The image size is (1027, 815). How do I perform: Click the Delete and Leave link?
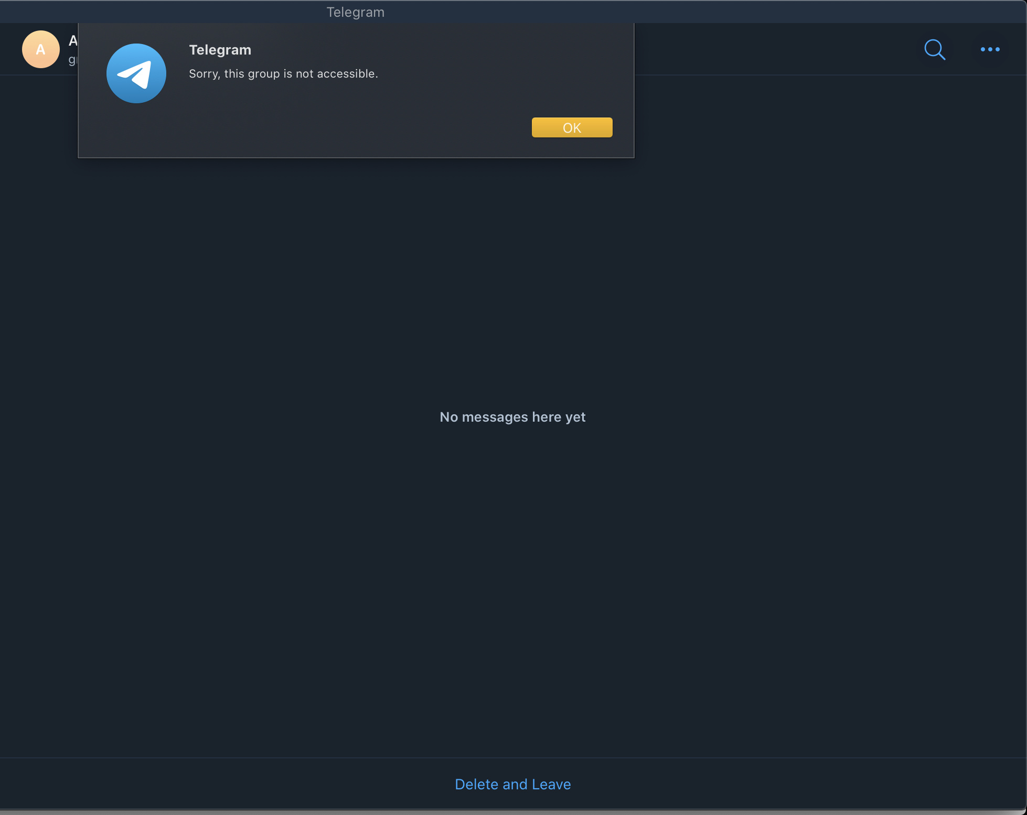(512, 784)
